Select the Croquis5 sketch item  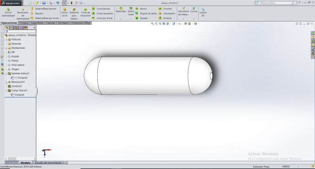click(x=18, y=95)
